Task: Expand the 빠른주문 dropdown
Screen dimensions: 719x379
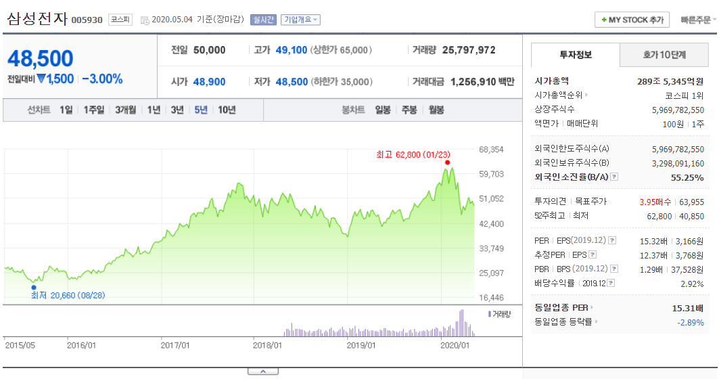Action: (698, 20)
